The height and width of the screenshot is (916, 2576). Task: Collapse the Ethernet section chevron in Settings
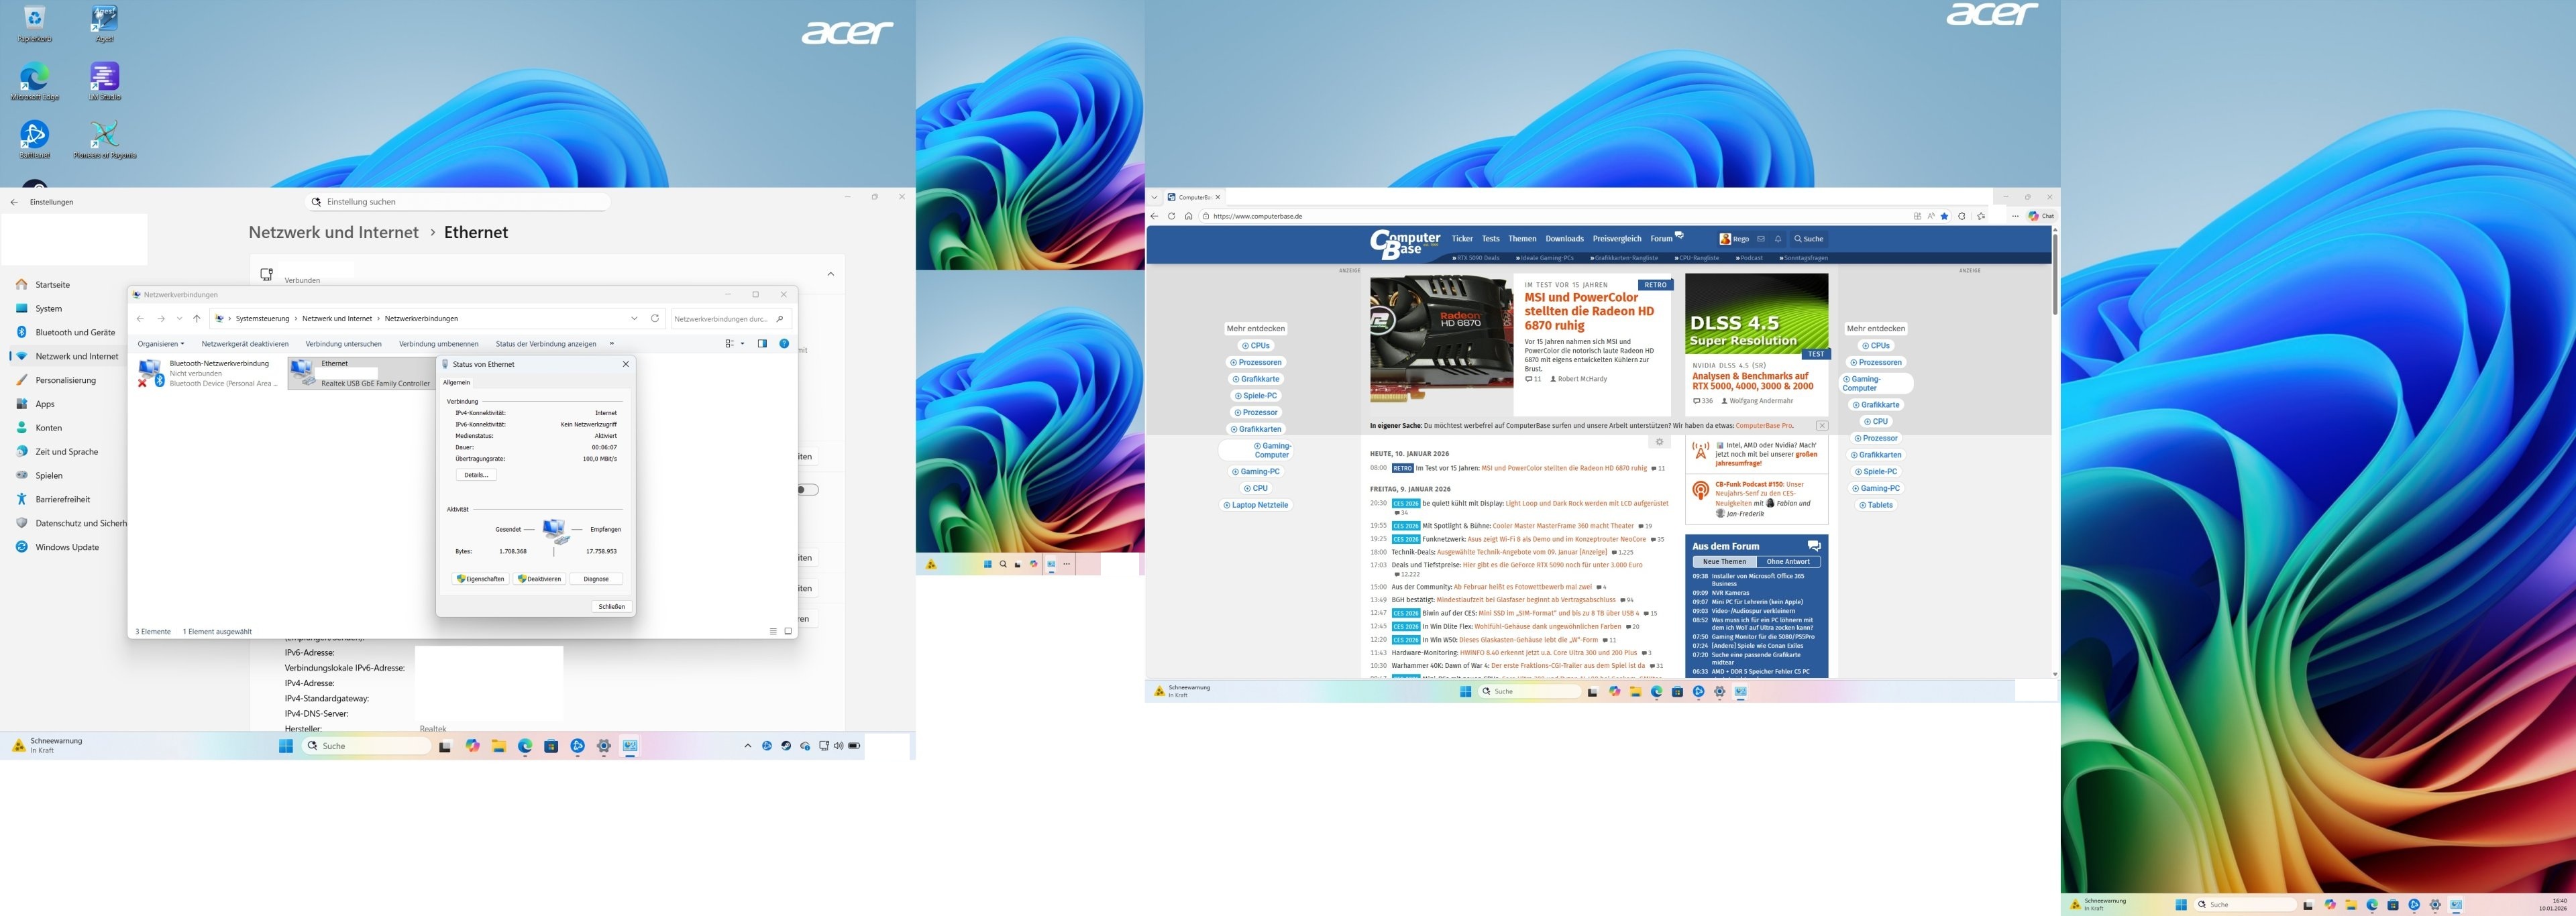tap(830, 274)
